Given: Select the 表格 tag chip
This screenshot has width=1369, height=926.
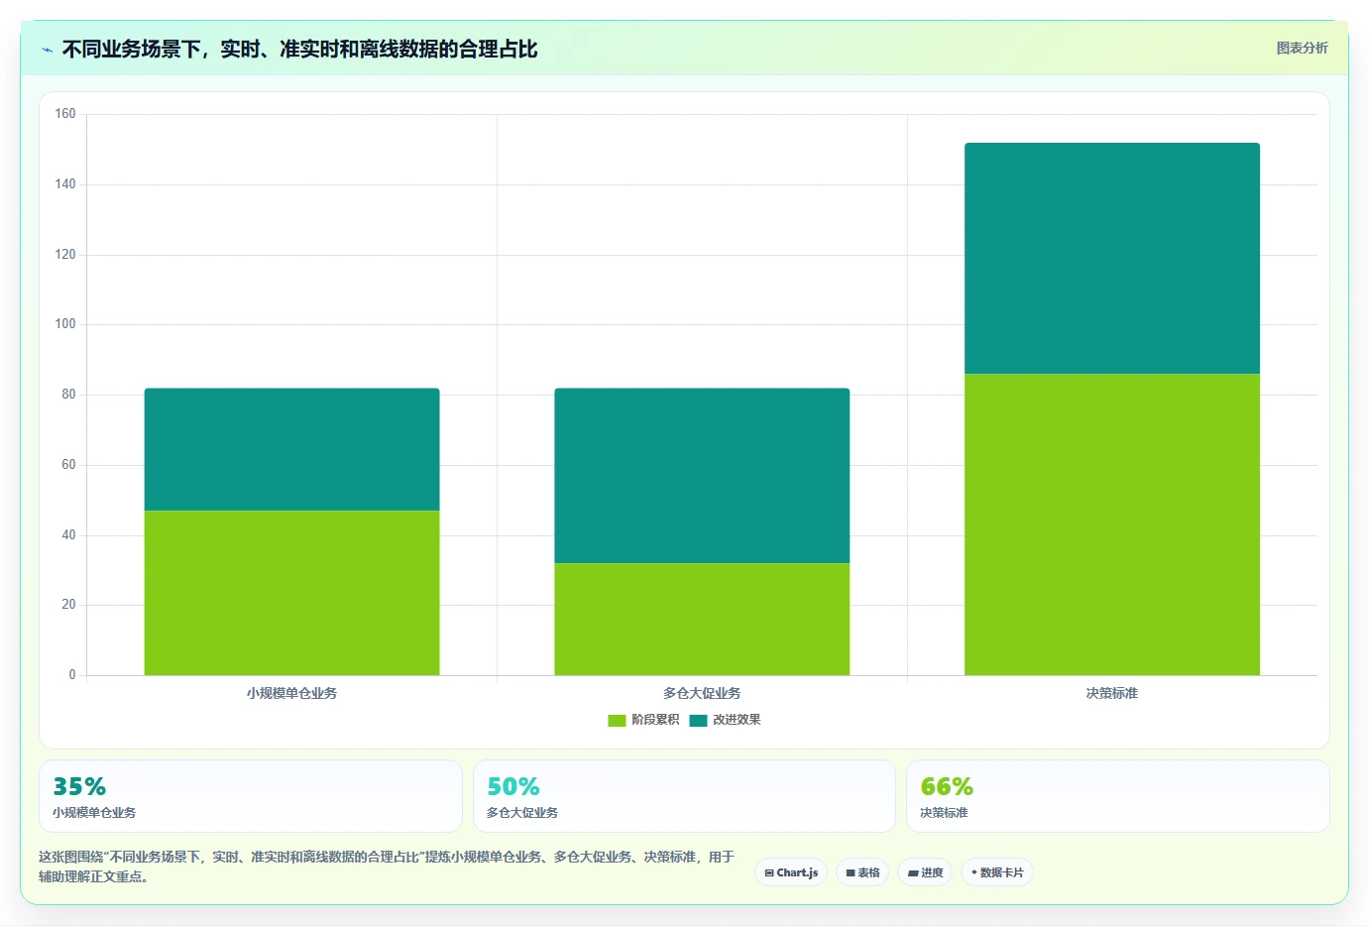Looking at the screenshot, I should click(862, 872).
